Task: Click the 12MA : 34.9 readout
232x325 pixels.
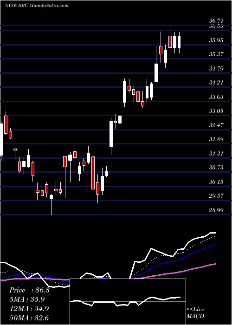Action: click(29, 309)
